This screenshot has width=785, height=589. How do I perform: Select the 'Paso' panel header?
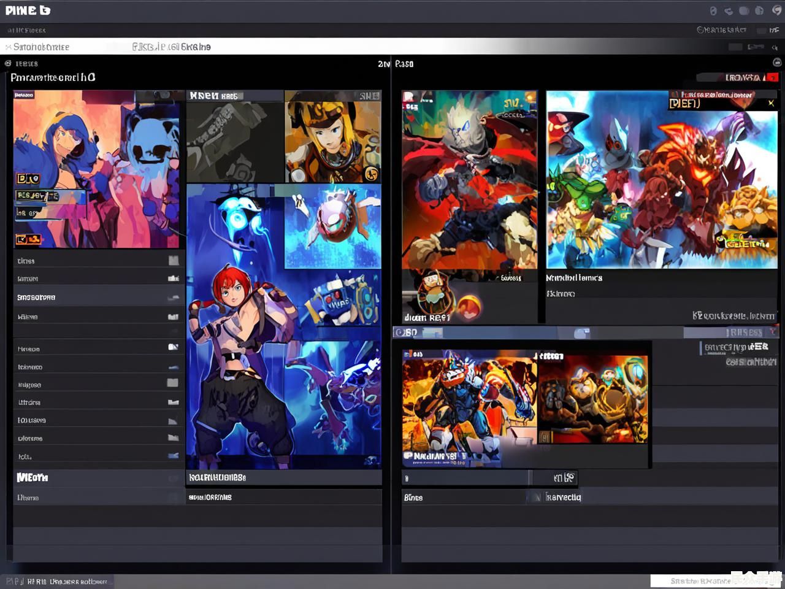(x=404, y=63)
